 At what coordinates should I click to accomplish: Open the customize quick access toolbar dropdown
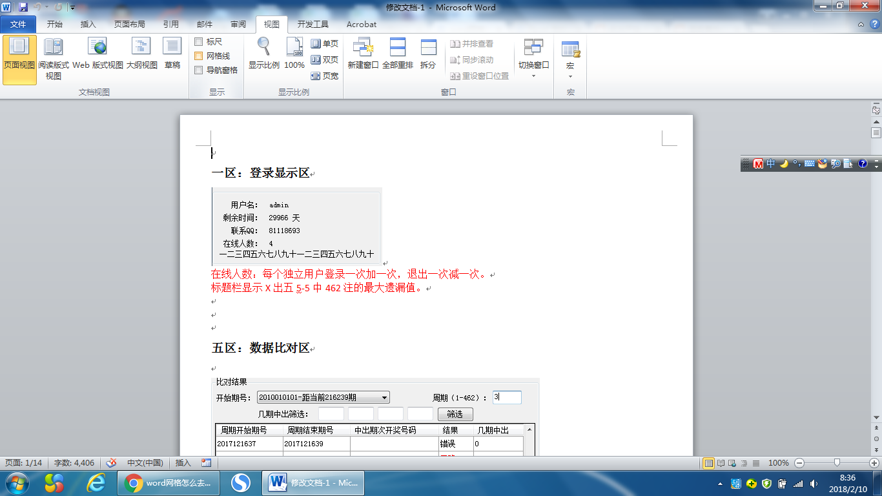[72, 8]
